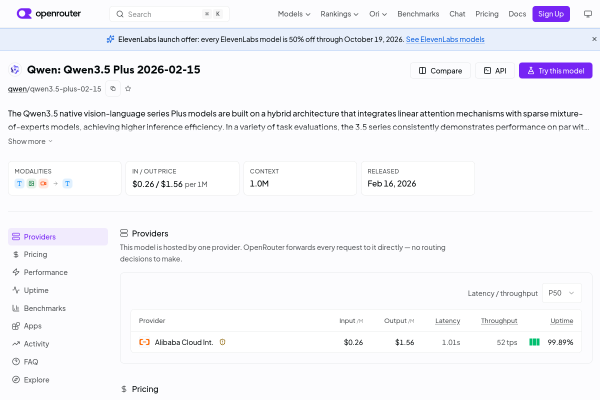
Task: Open the Pricing page in top navigation
Action: click(487, 14)
